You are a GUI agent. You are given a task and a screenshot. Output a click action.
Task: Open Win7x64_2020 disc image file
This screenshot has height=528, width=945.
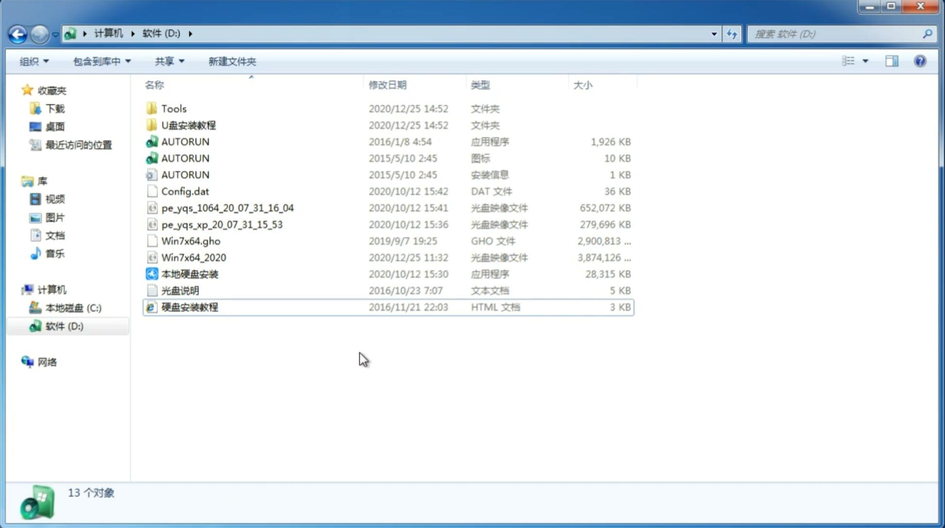193,258
